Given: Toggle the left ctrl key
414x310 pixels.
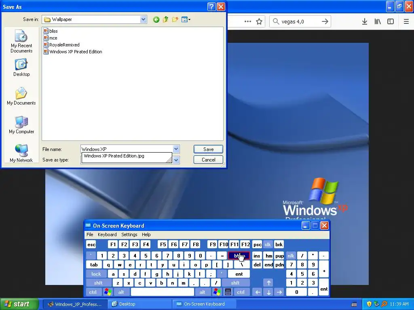Looking at the screenshot, I should (93, 292).
